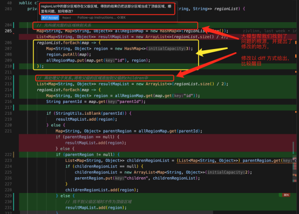Click 'StringUtils.isBlank(parentId)' on line 218
The image size is (299, 214).
click(90, 113)
